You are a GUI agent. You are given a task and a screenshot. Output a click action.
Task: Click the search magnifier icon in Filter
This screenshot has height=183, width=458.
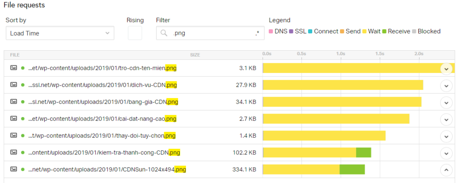click(164, 33)
